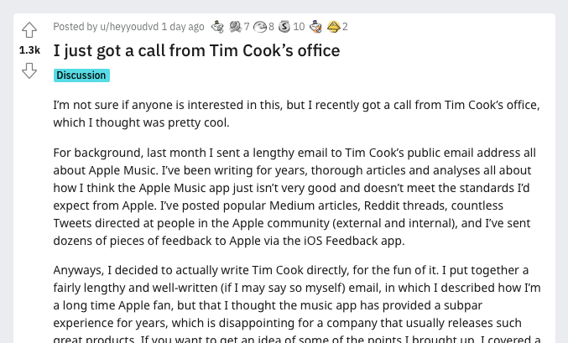
Task: Click the yellow award icon with count 2
Action: point(333,27)
